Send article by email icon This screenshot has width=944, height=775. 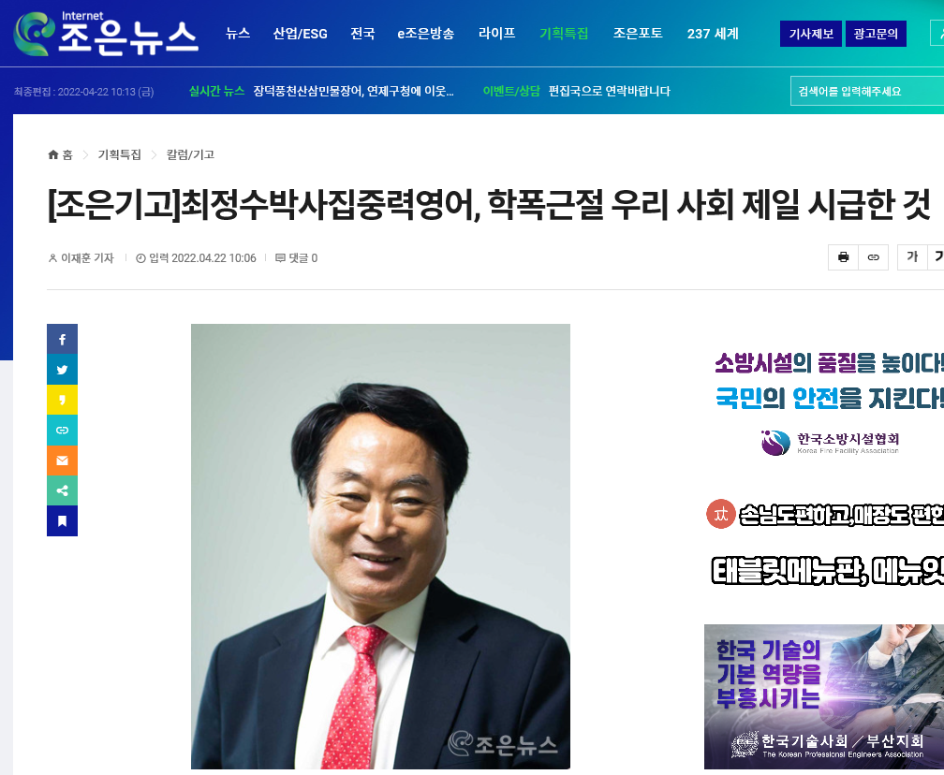coord(62,461)
